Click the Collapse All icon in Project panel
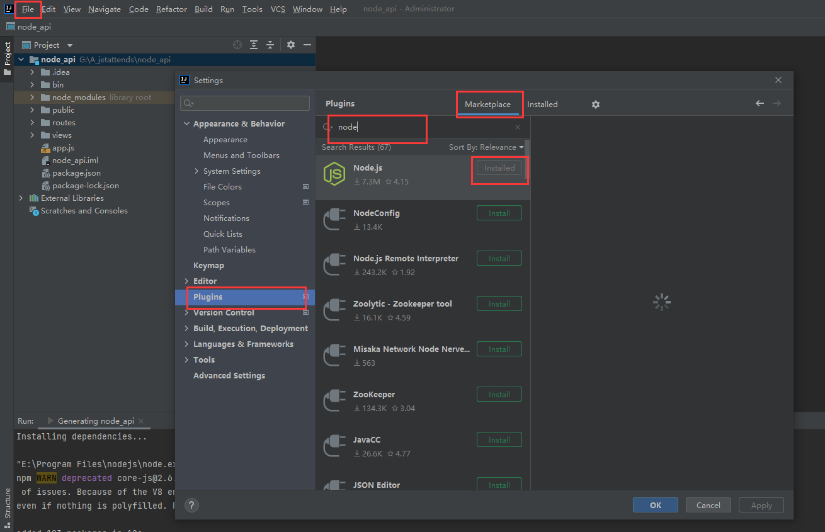 pos(270,45)
